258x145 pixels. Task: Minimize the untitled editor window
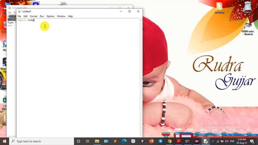point(121,11)
